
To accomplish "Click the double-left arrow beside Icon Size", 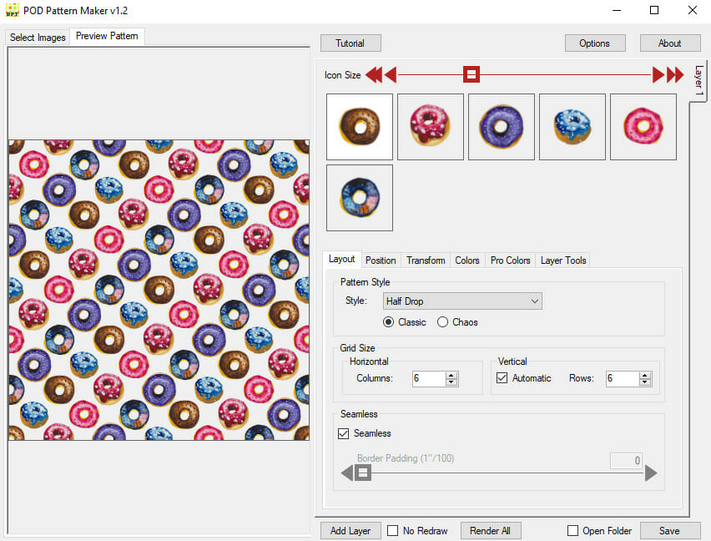I will (374, 75).
